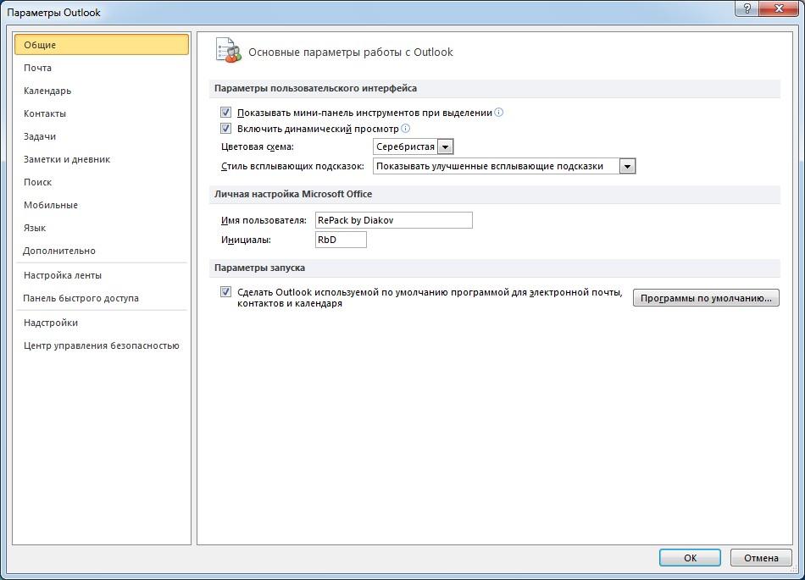The height and width of the screenshot is (580, 805).
Task: Switch to Мобильные settings
Action: [x=102, y=205]
